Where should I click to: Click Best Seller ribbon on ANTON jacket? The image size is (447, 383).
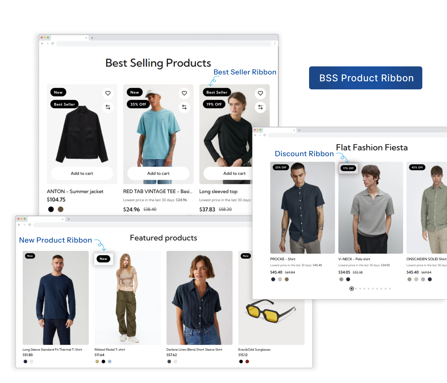point(64,104)
